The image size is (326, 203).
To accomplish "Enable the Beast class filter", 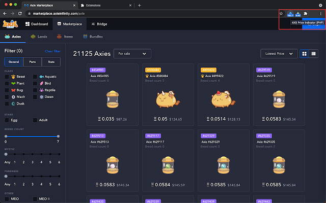I will pos(7,77).
